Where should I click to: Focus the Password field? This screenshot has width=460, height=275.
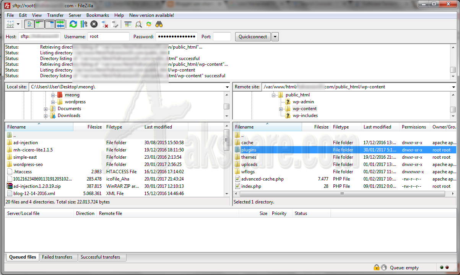coord(177,37)
